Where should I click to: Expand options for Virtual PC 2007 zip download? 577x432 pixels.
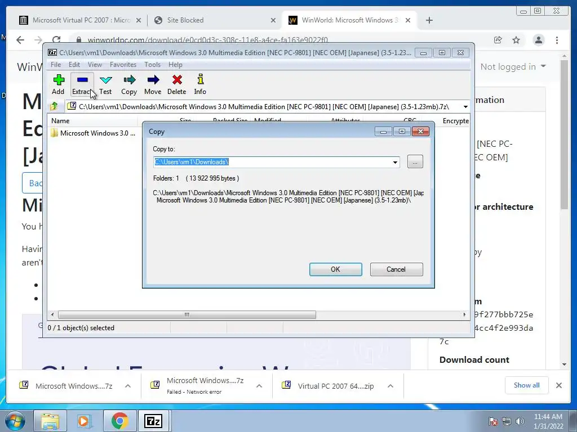coord(390,386)
